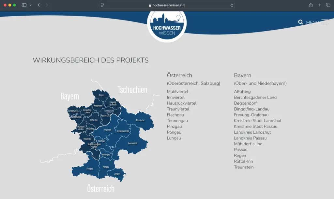The width and height of the screenshot is (334, 199).
Task: Open the Share sheet icon
Action: point(311,5)
